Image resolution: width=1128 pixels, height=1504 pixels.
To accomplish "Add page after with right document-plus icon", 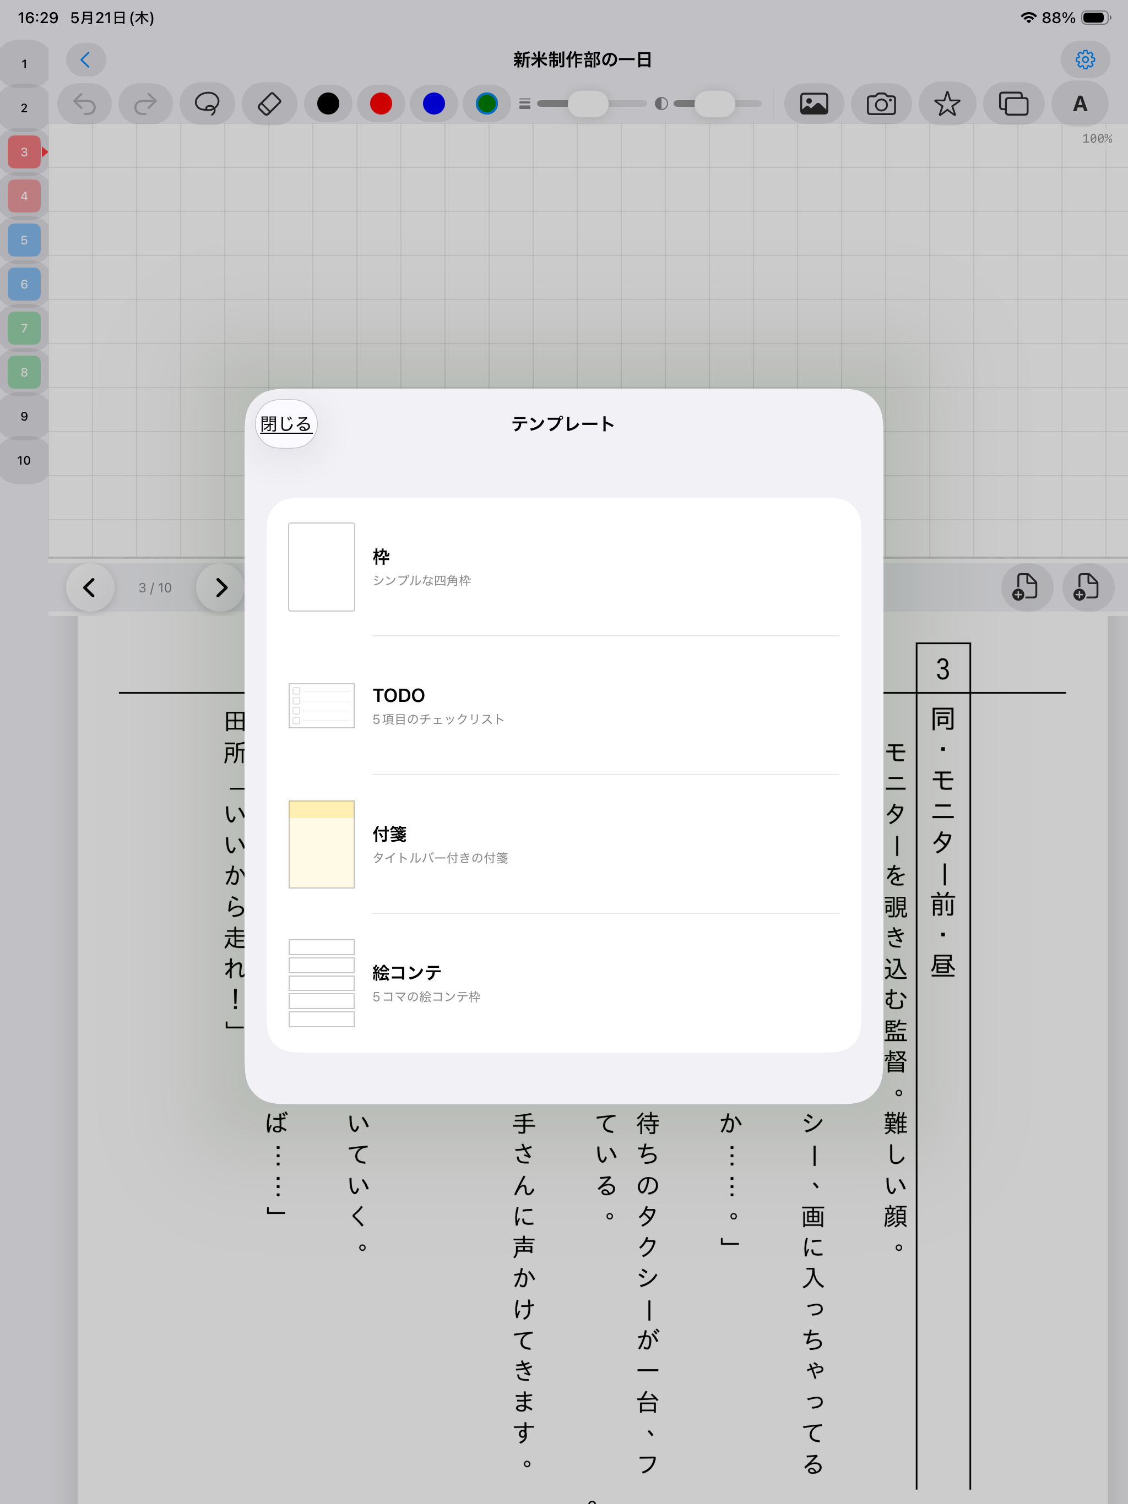I will point(1088,587).
